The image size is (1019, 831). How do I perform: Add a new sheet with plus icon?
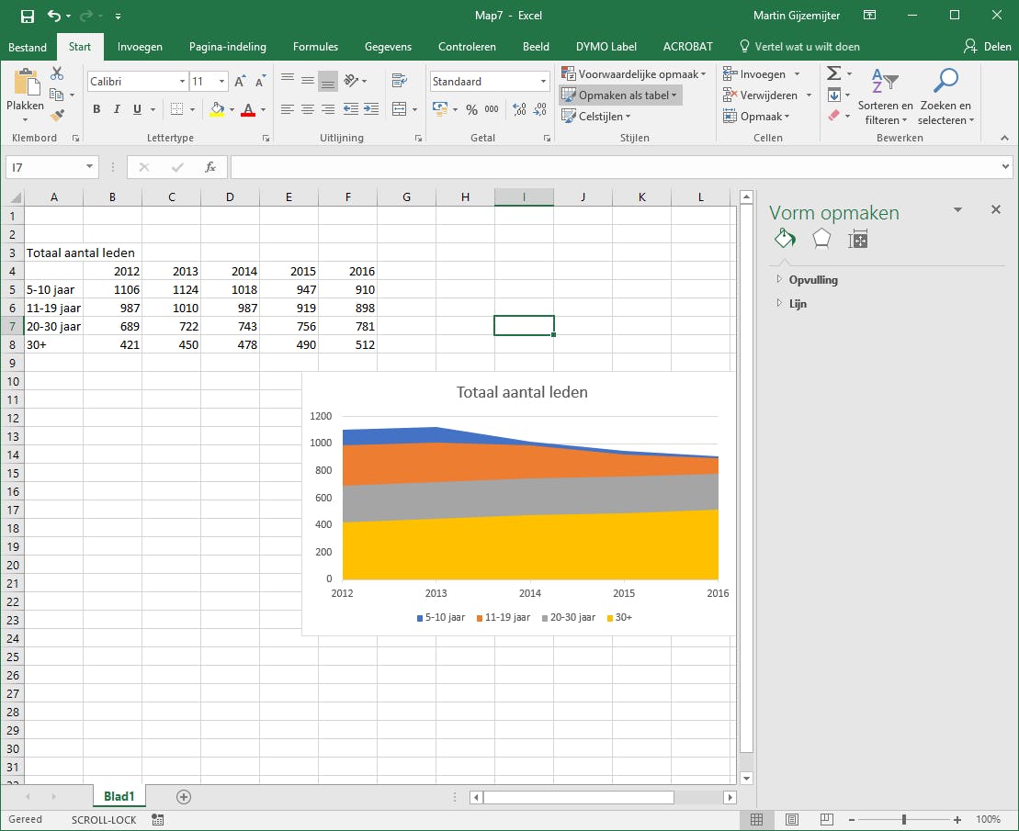pos(184,797)
